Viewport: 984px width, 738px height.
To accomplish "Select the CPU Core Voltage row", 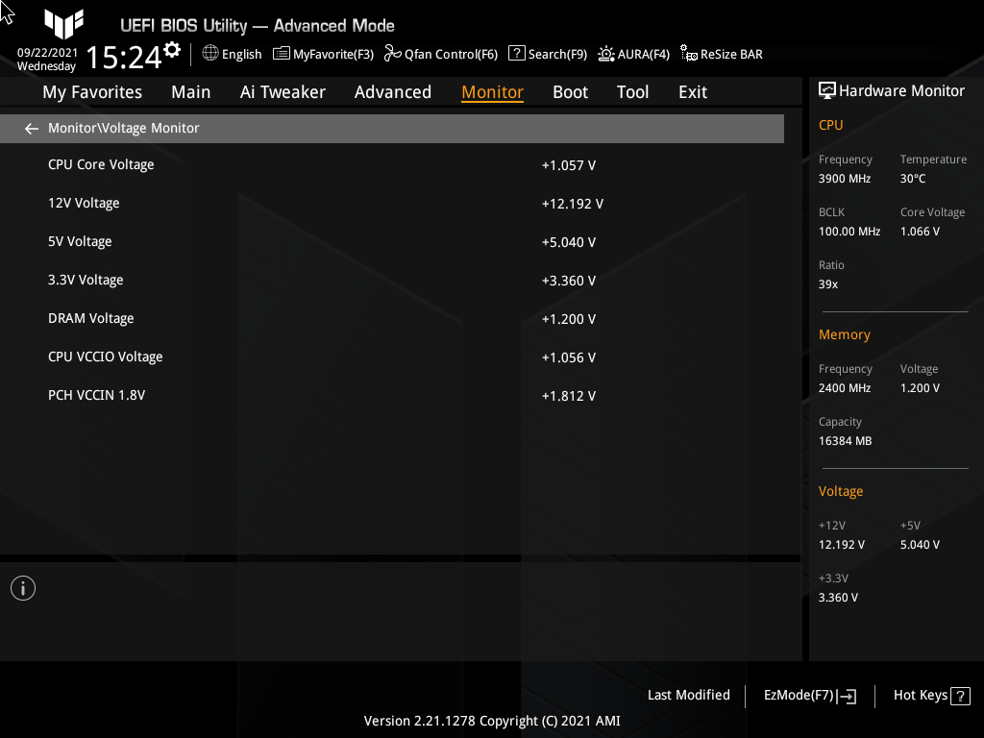I will [x=392, y=165].
